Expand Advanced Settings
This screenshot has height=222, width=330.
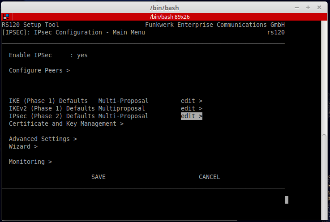click(x=43, y=139)
